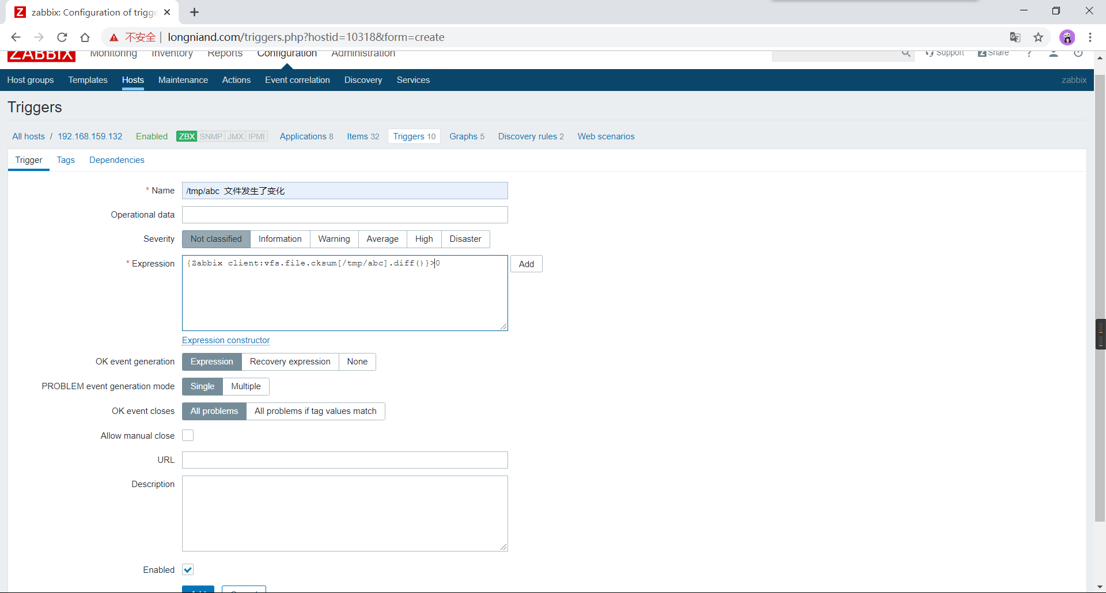The width and height of the screenshot is (1106, 593).
Task: Set severity to High
Action: click(x=424, y=239)
